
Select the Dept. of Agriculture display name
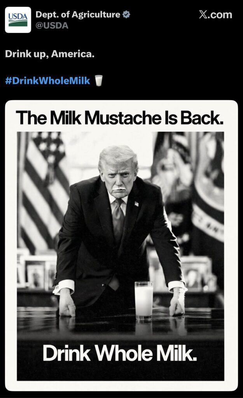pos(78,14)
